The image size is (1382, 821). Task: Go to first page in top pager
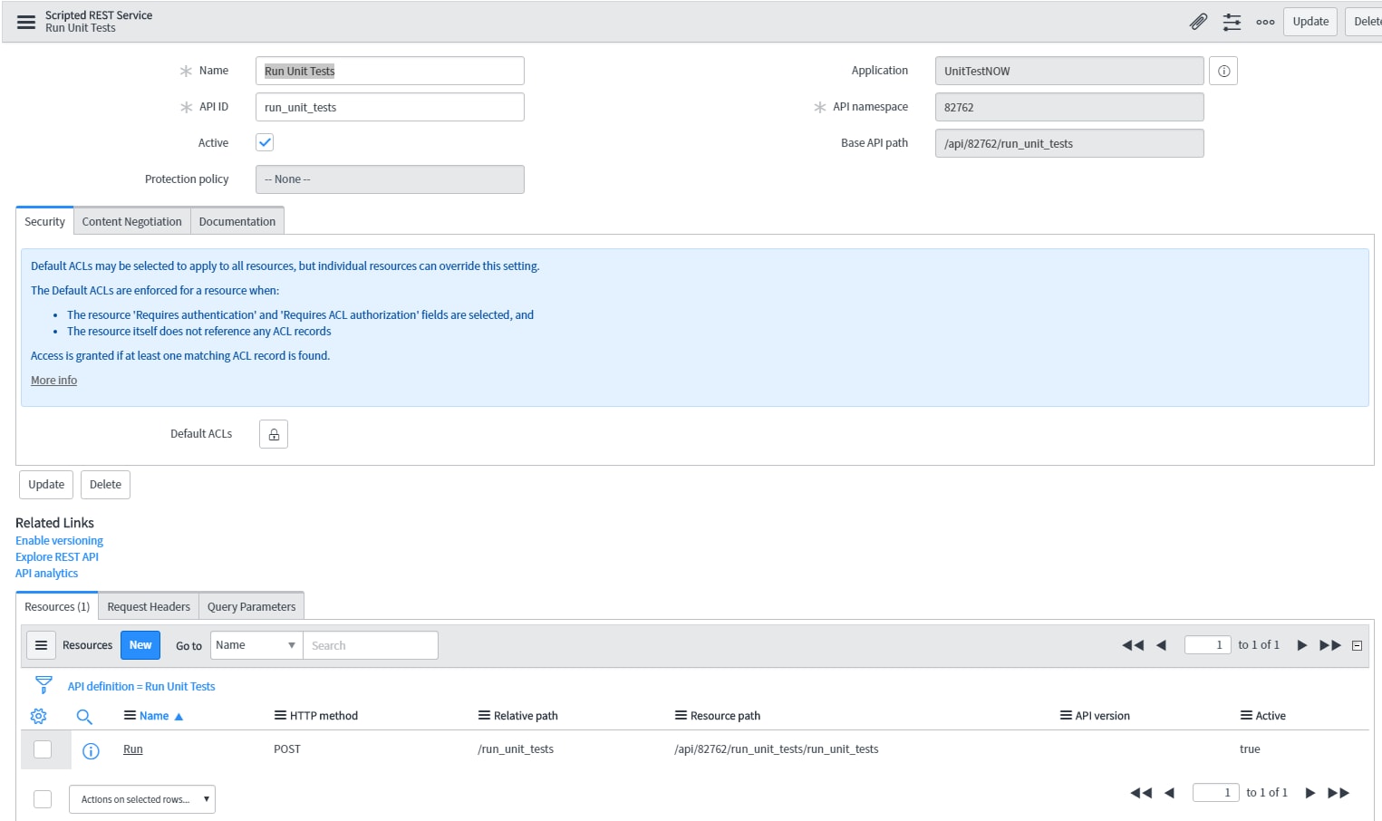pyautogui.click(x=1133, y=645)
